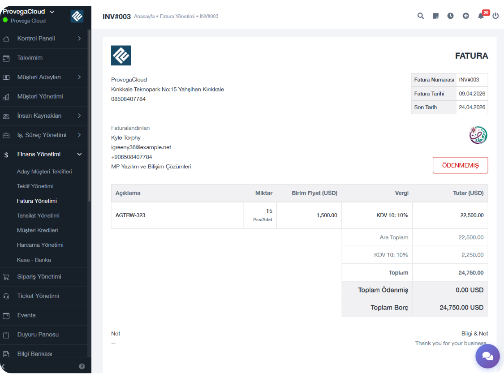Click the power logout icon
Viewport: 504px width, 378px height.
(495, 16)
